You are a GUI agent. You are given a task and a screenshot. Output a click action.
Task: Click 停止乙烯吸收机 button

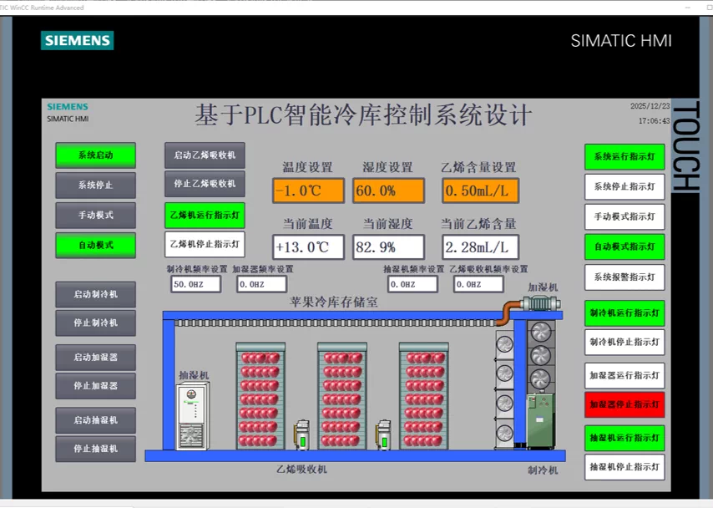click(x=205, y=184)
